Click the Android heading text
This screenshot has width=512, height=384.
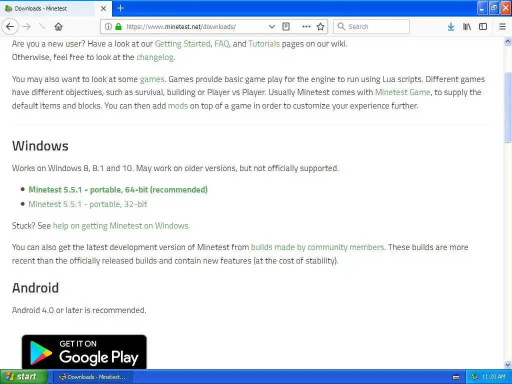coord(35,288)
